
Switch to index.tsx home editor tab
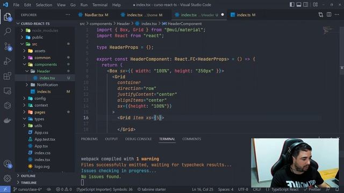pyautogui.click(x=142, y=15)
